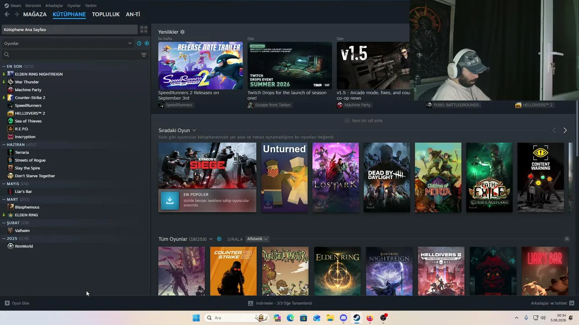Collapse the HAZİRAN category
Viewport: 579px width, 325px height.
tap(4, 144)
